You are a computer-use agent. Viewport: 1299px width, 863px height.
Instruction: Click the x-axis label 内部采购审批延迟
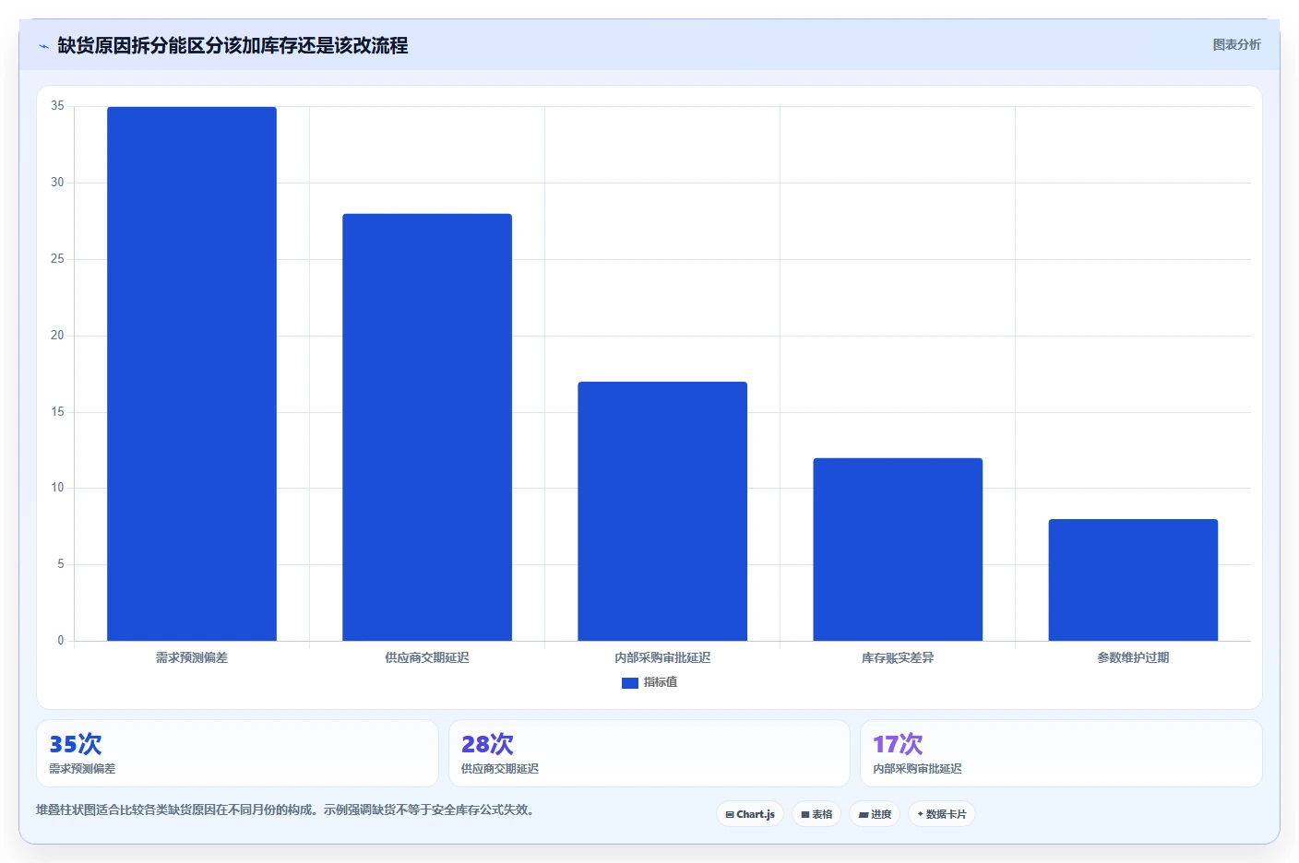click(x=662, y=657)
